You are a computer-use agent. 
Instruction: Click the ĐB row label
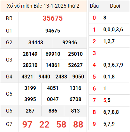(x=9, y=18)
